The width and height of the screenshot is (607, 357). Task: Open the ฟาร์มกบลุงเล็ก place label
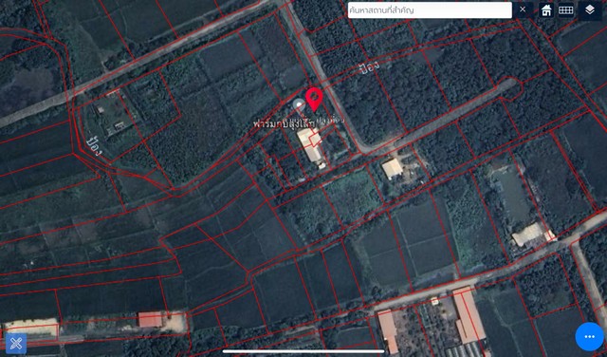point(285,123)
